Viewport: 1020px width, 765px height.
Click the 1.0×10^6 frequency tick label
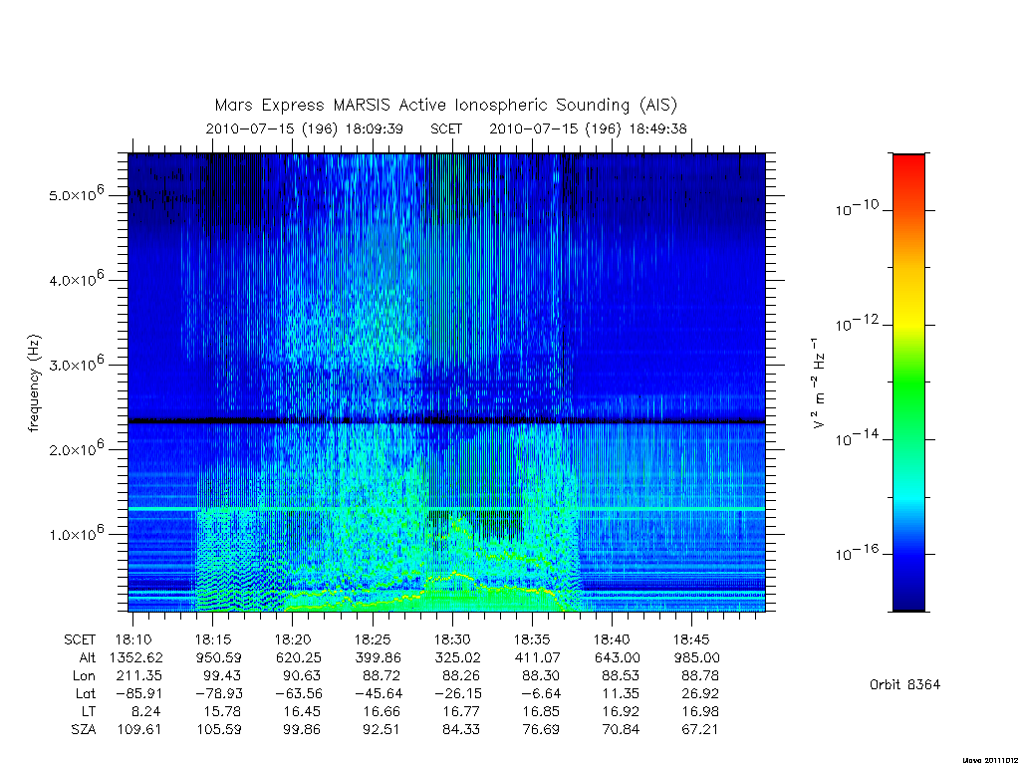pyautogui.click(x=76, y=533)
